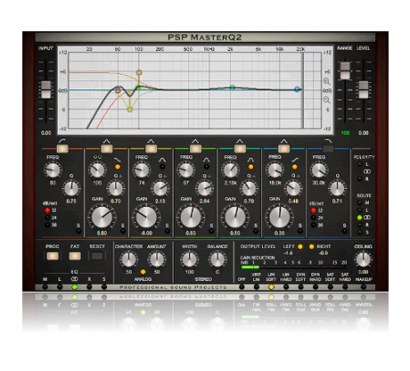This screenshot has height=371, width=410.
Task: Select the stereo linked EQ mode LED
Action: (75, 287)
